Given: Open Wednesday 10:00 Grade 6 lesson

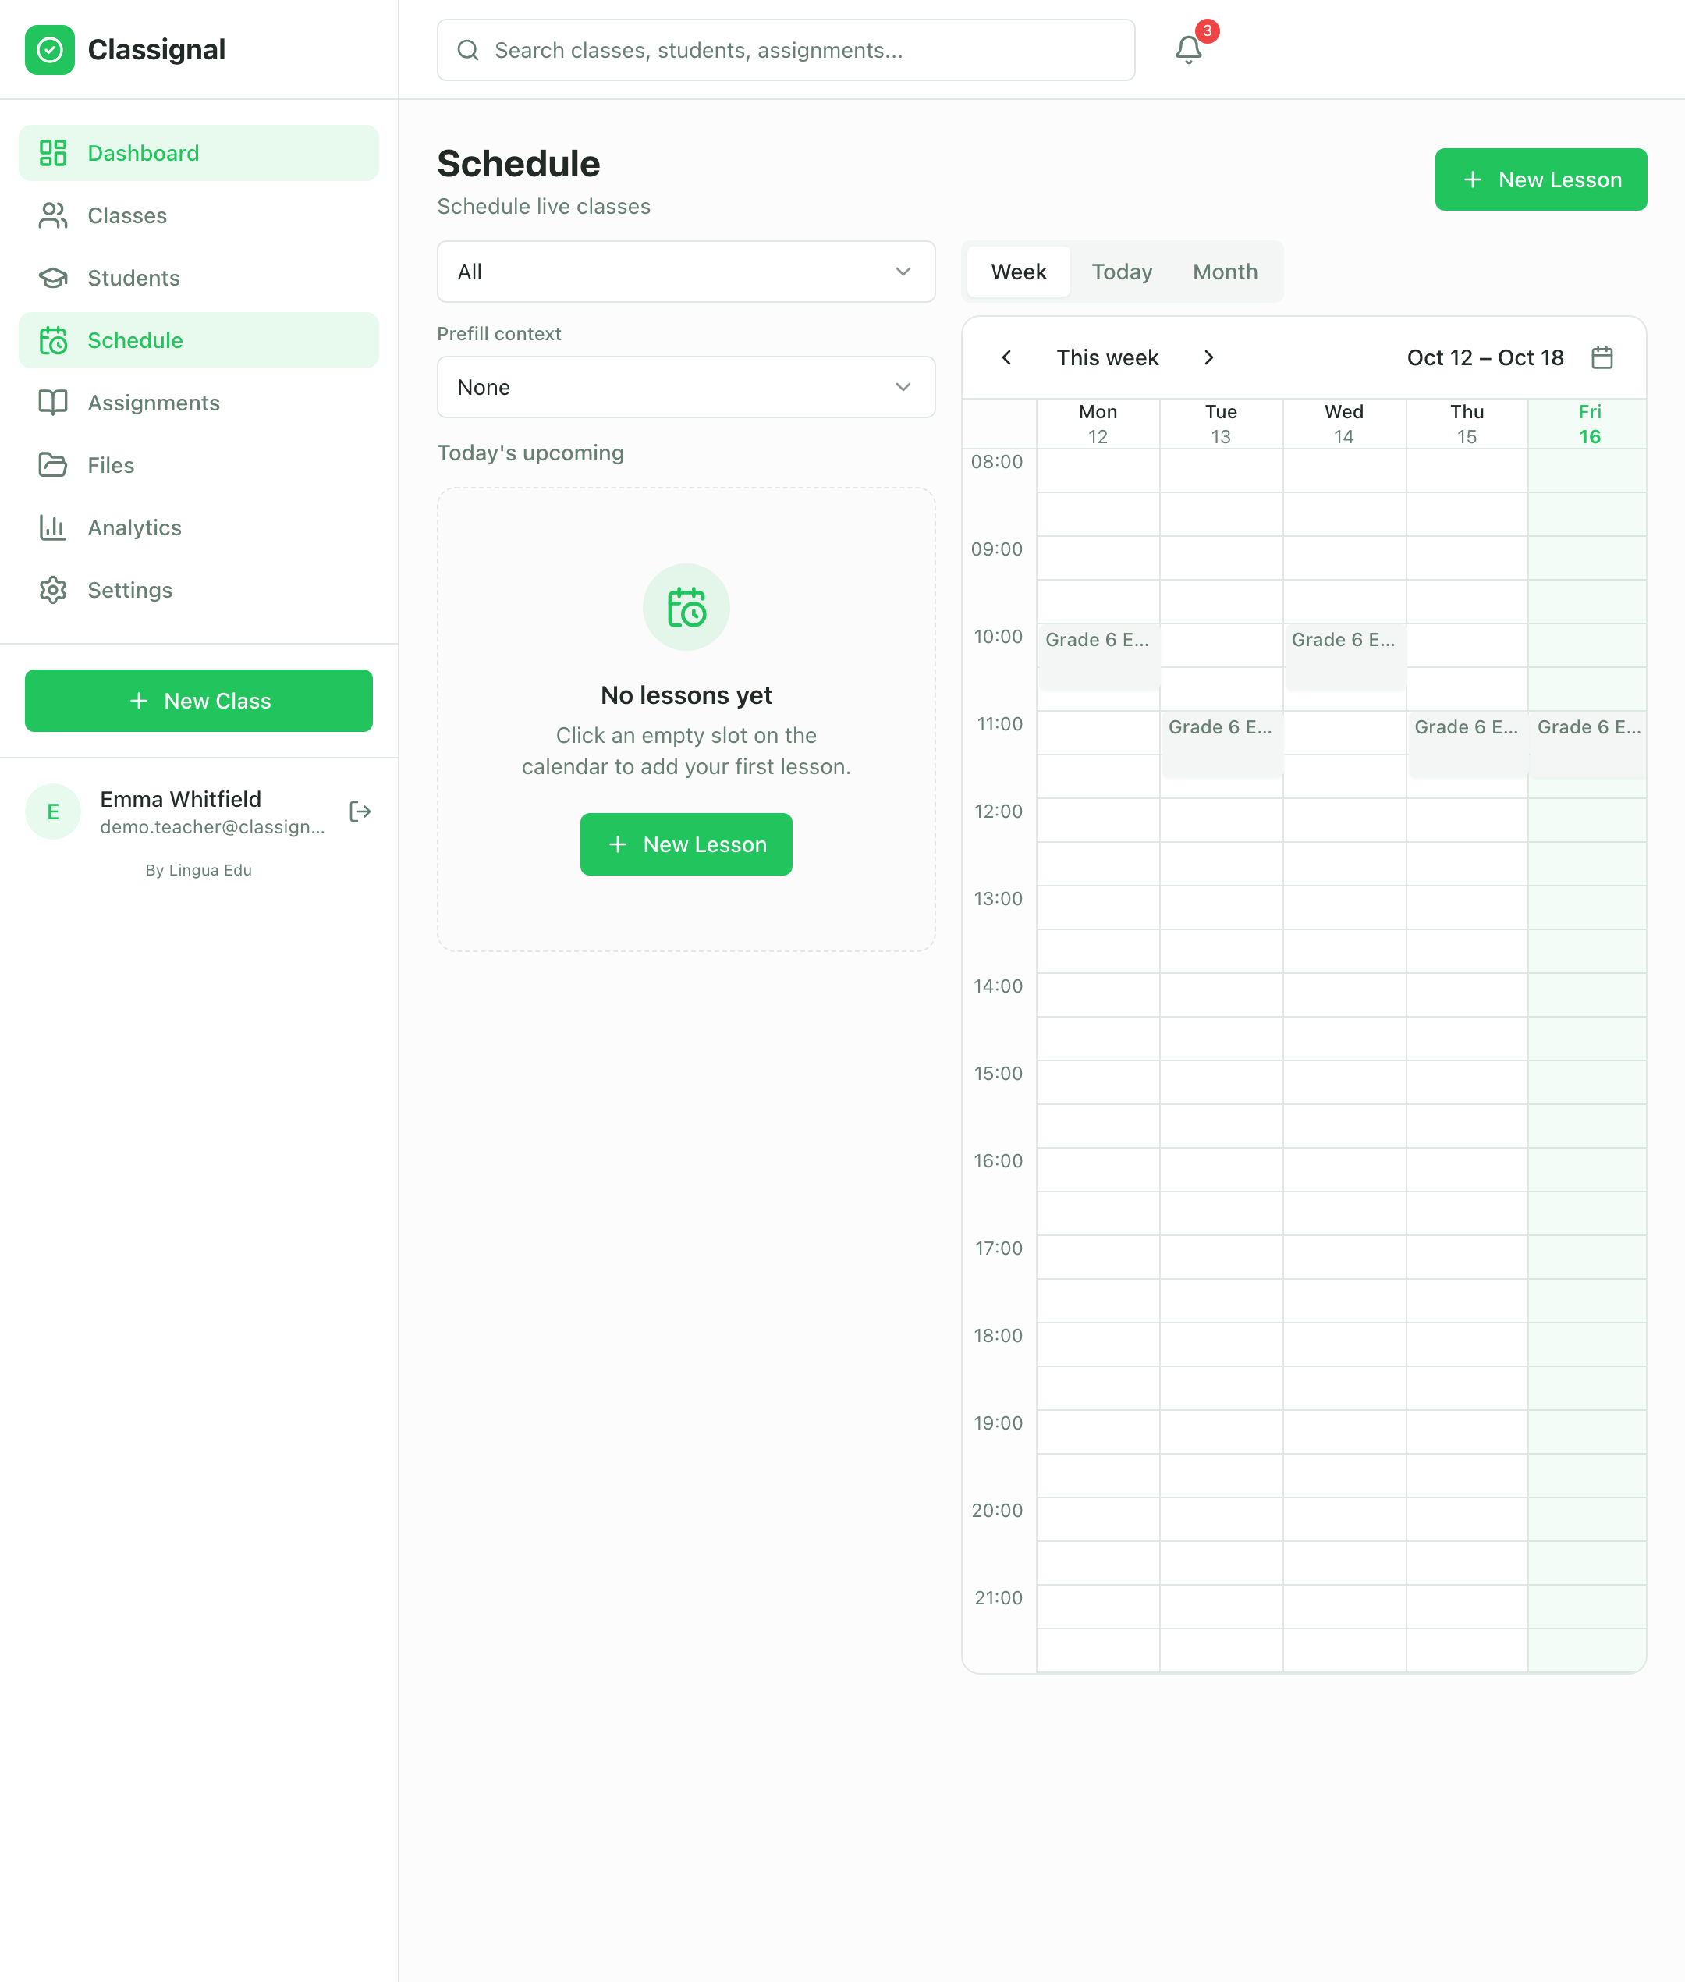Looking at the screenshot, I should (x=1344, y=656).
